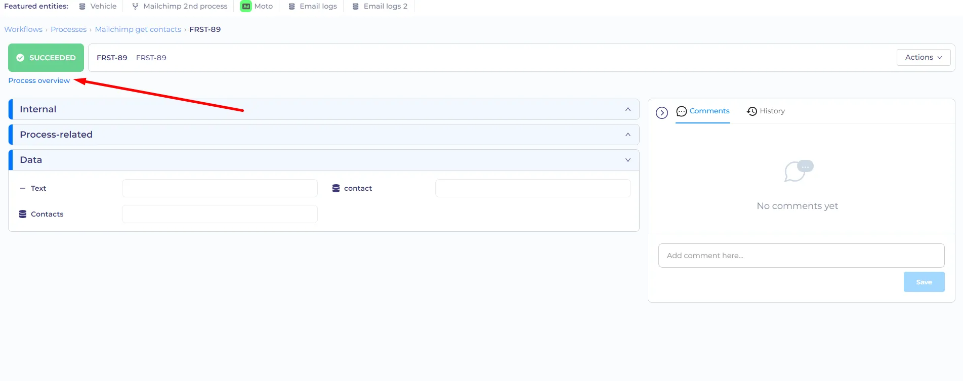
Task: Switch to the Comments tab
Action: point(703,111)
